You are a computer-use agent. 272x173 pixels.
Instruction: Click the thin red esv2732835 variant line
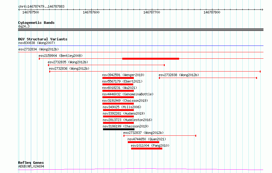coord(106,65)
